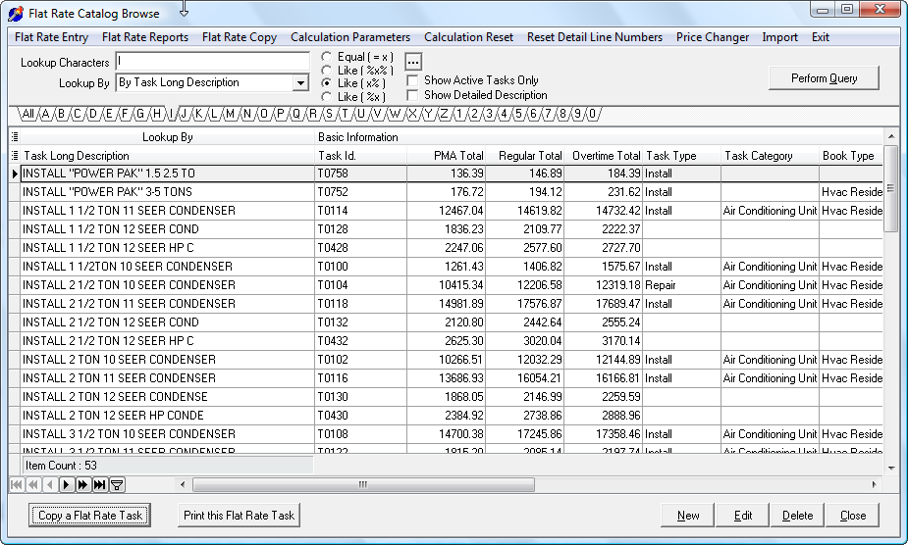908x545 pixels.
Task: Click horizontal scrollbar right arrow
Action: (874, 485)
